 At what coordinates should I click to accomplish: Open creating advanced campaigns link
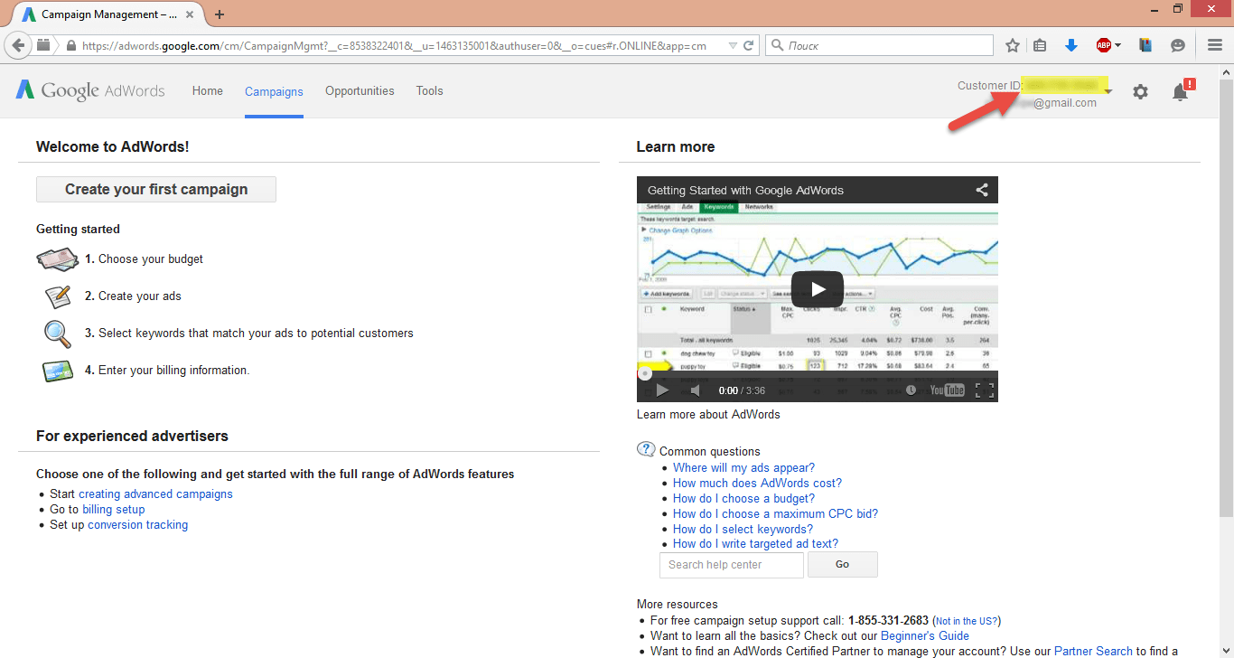click(155, 493)
